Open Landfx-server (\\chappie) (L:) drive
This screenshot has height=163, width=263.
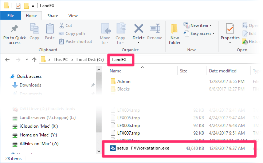48,118
